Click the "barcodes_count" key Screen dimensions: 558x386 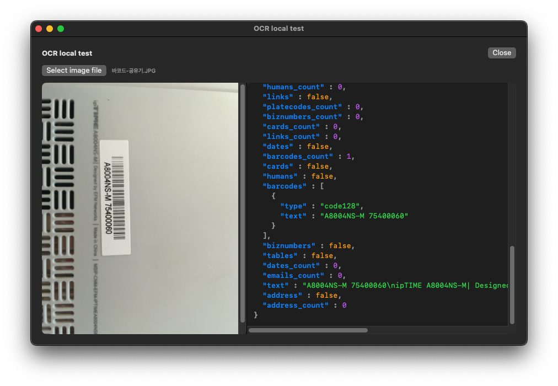[298, 157]
